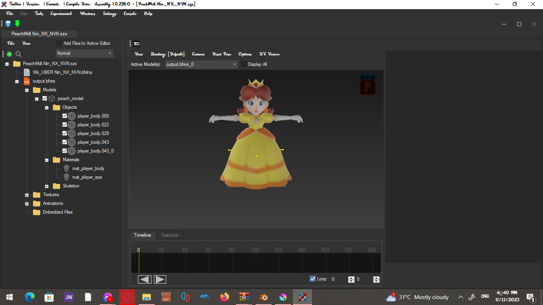Click the Save file icon on the toolbar
Image resolution: width=543 pixels, height=305 pixels.
click(8, 23)
